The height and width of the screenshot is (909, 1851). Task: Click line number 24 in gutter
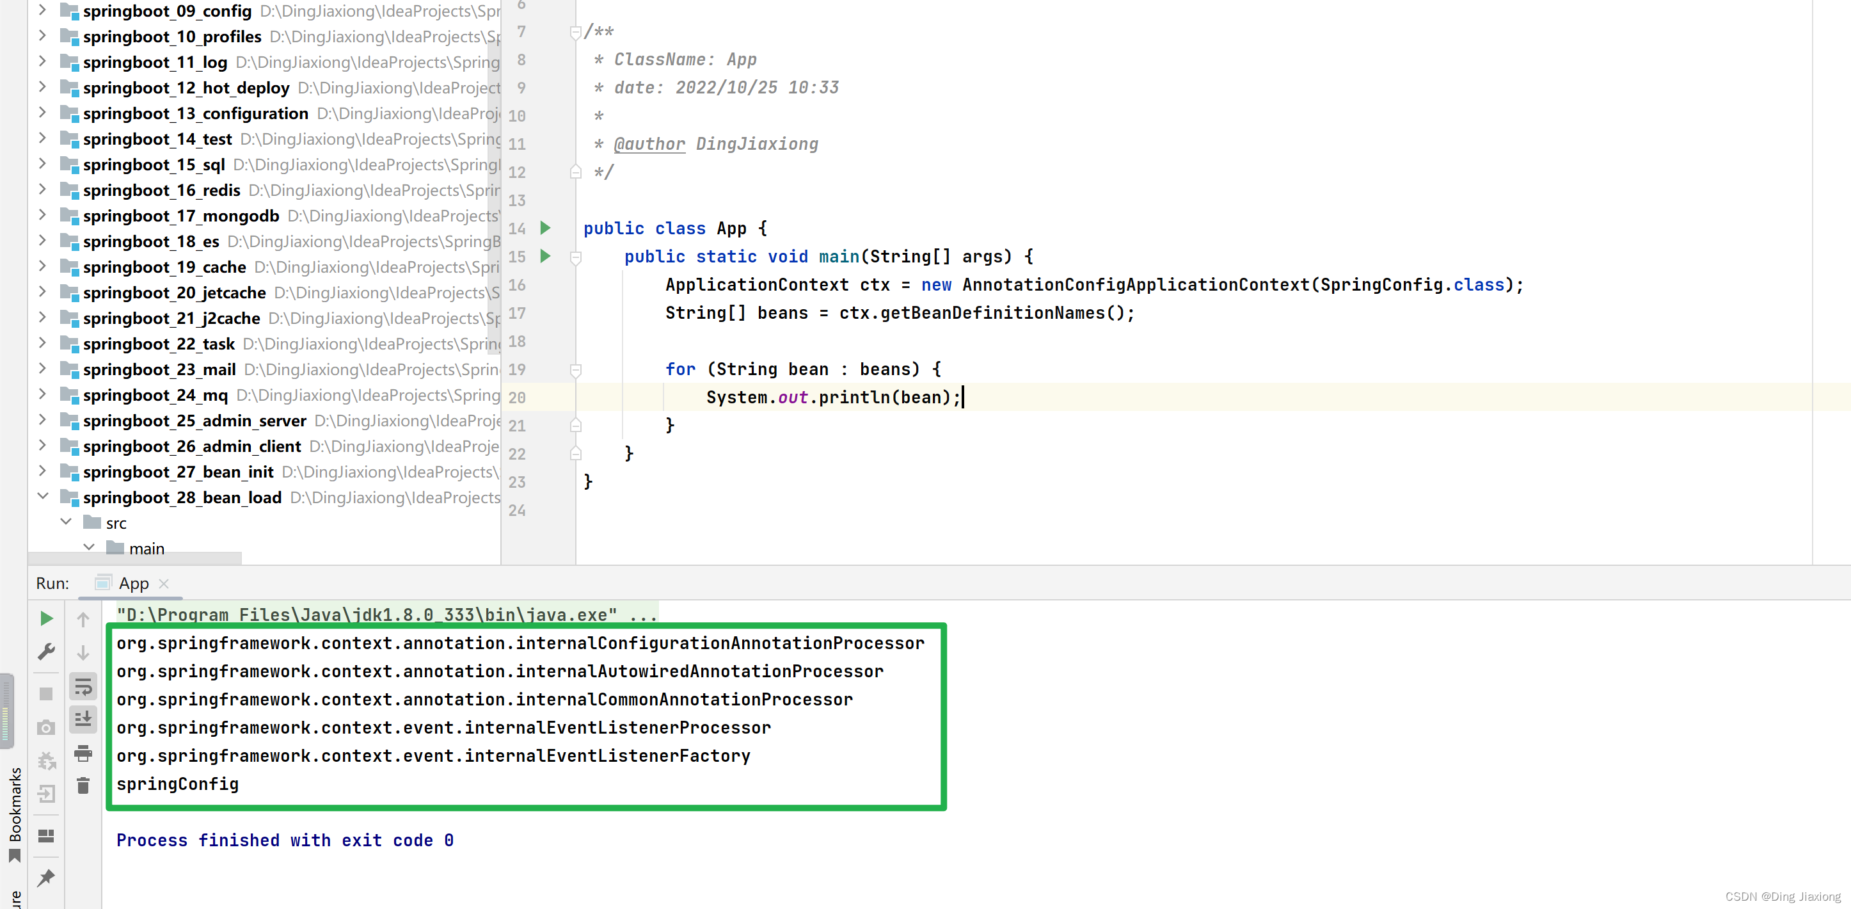pyautogui.click(x=516, y=511)
